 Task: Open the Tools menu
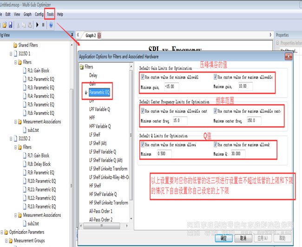(50, 14)
